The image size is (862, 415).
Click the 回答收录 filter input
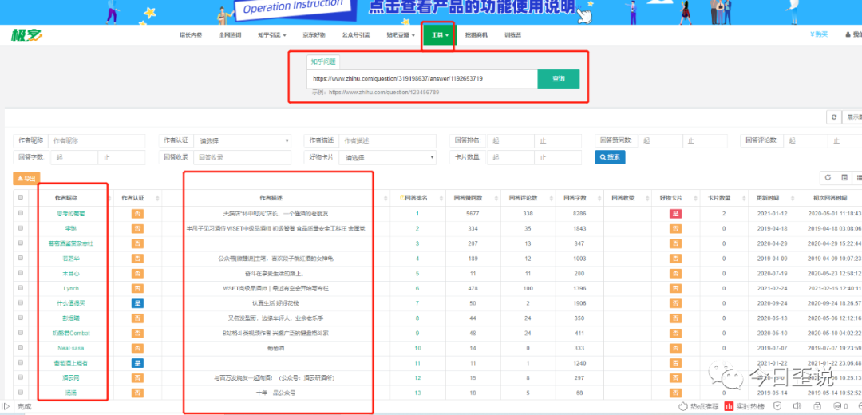pos(242,158)
